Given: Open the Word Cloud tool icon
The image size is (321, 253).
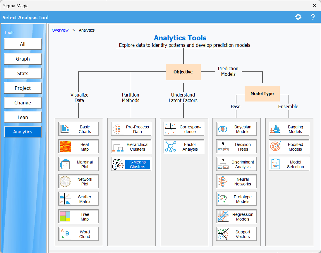Looking at the screenshot, I should pos(65,234).
